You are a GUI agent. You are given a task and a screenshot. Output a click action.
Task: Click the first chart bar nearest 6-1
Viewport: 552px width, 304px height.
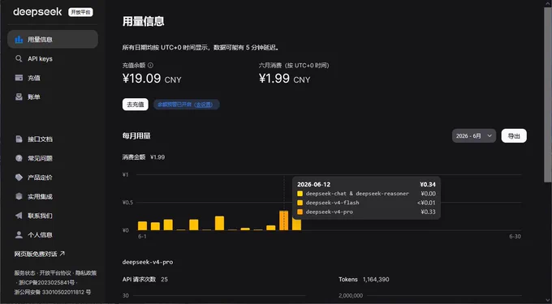[x=143, y=225]
